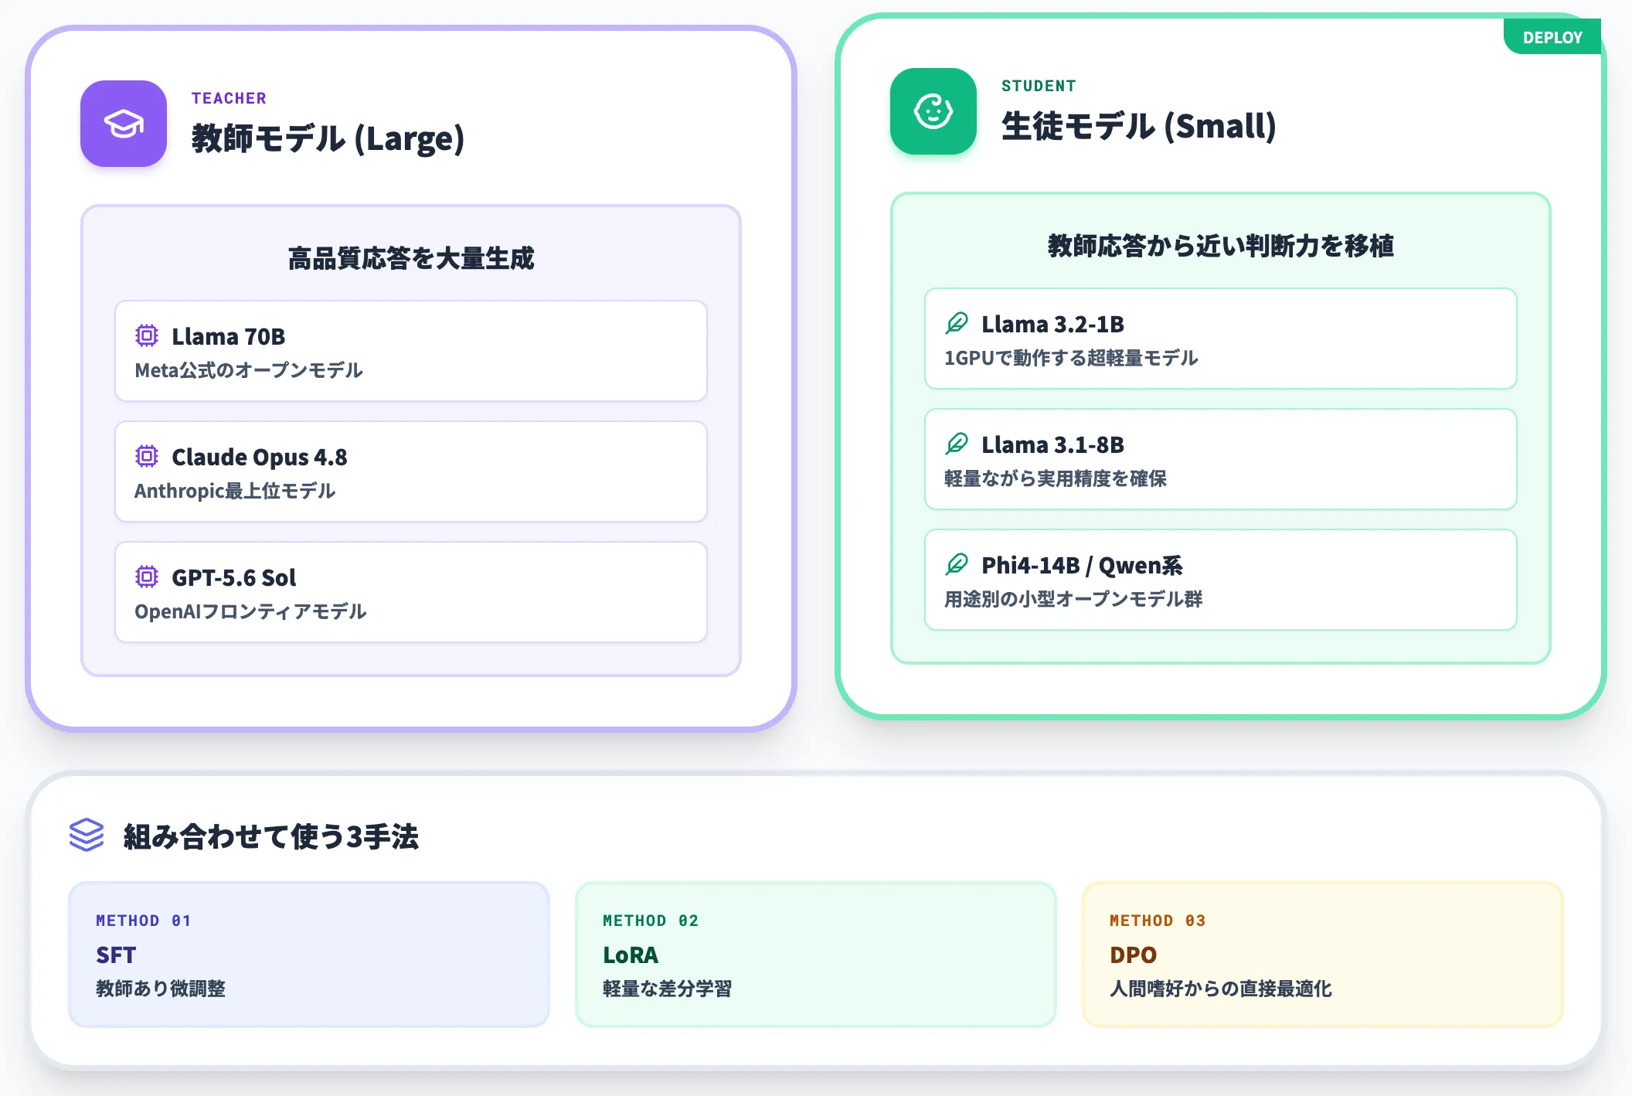Screen dimensions: 1632x1096
Task: Click the section title 組み合わせて使う3手法
Action: click(271, 836)
